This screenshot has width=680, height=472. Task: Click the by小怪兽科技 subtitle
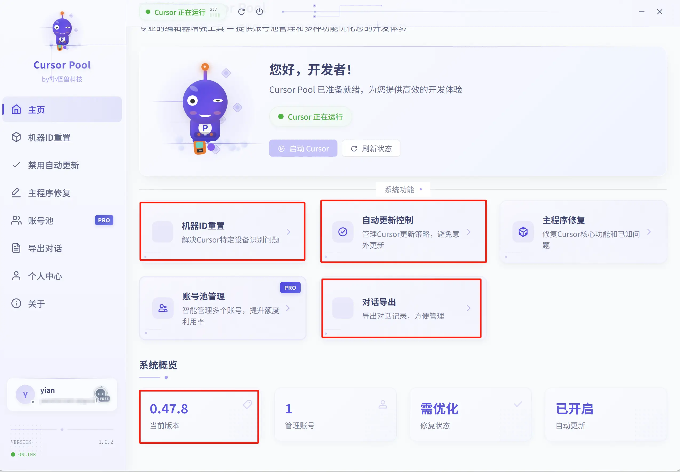[62, 79]
